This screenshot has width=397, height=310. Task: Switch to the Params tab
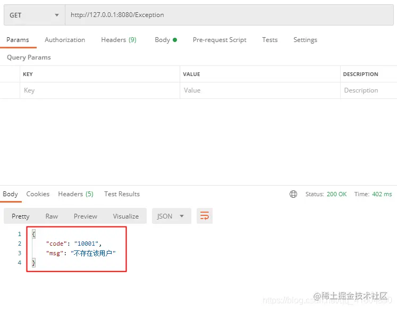[18, 40]
